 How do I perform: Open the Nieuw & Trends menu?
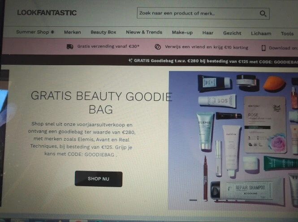pos(144,32)
